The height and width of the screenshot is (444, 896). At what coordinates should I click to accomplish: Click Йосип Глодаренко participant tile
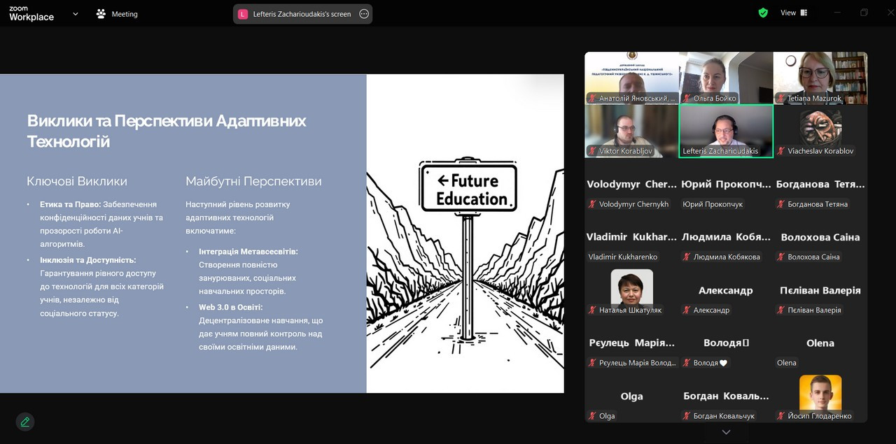click(820, 395)
